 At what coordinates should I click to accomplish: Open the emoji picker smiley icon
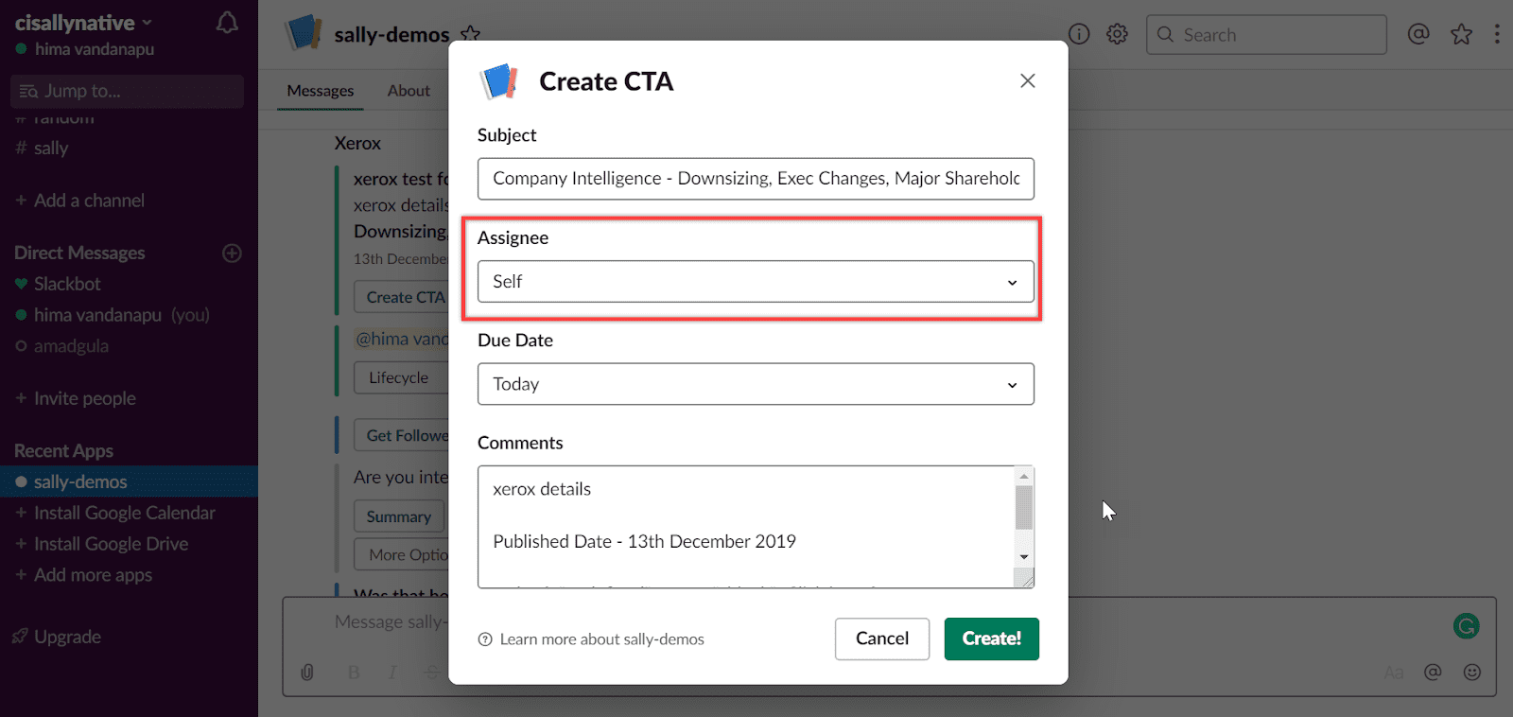(1472, 672)
